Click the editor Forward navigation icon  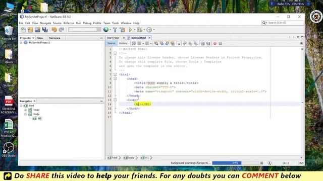147,44
